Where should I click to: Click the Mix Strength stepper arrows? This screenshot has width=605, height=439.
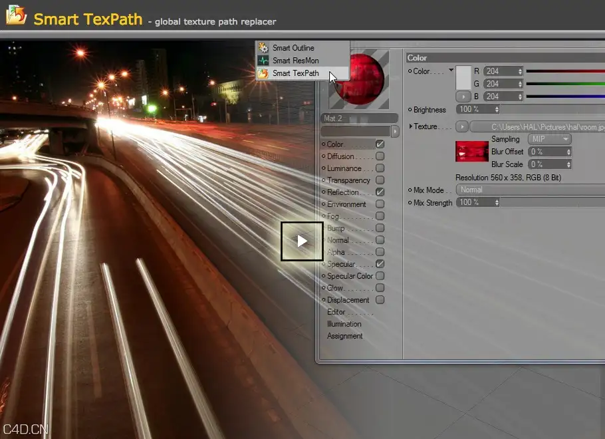497,202
